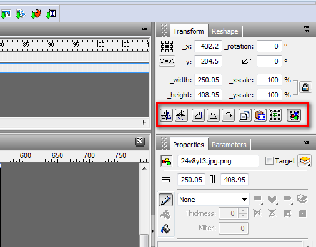This screenshot has width=316, height=247.
Task: Click the Flip Vertical transform button
Action: click(x=181, y=115)
